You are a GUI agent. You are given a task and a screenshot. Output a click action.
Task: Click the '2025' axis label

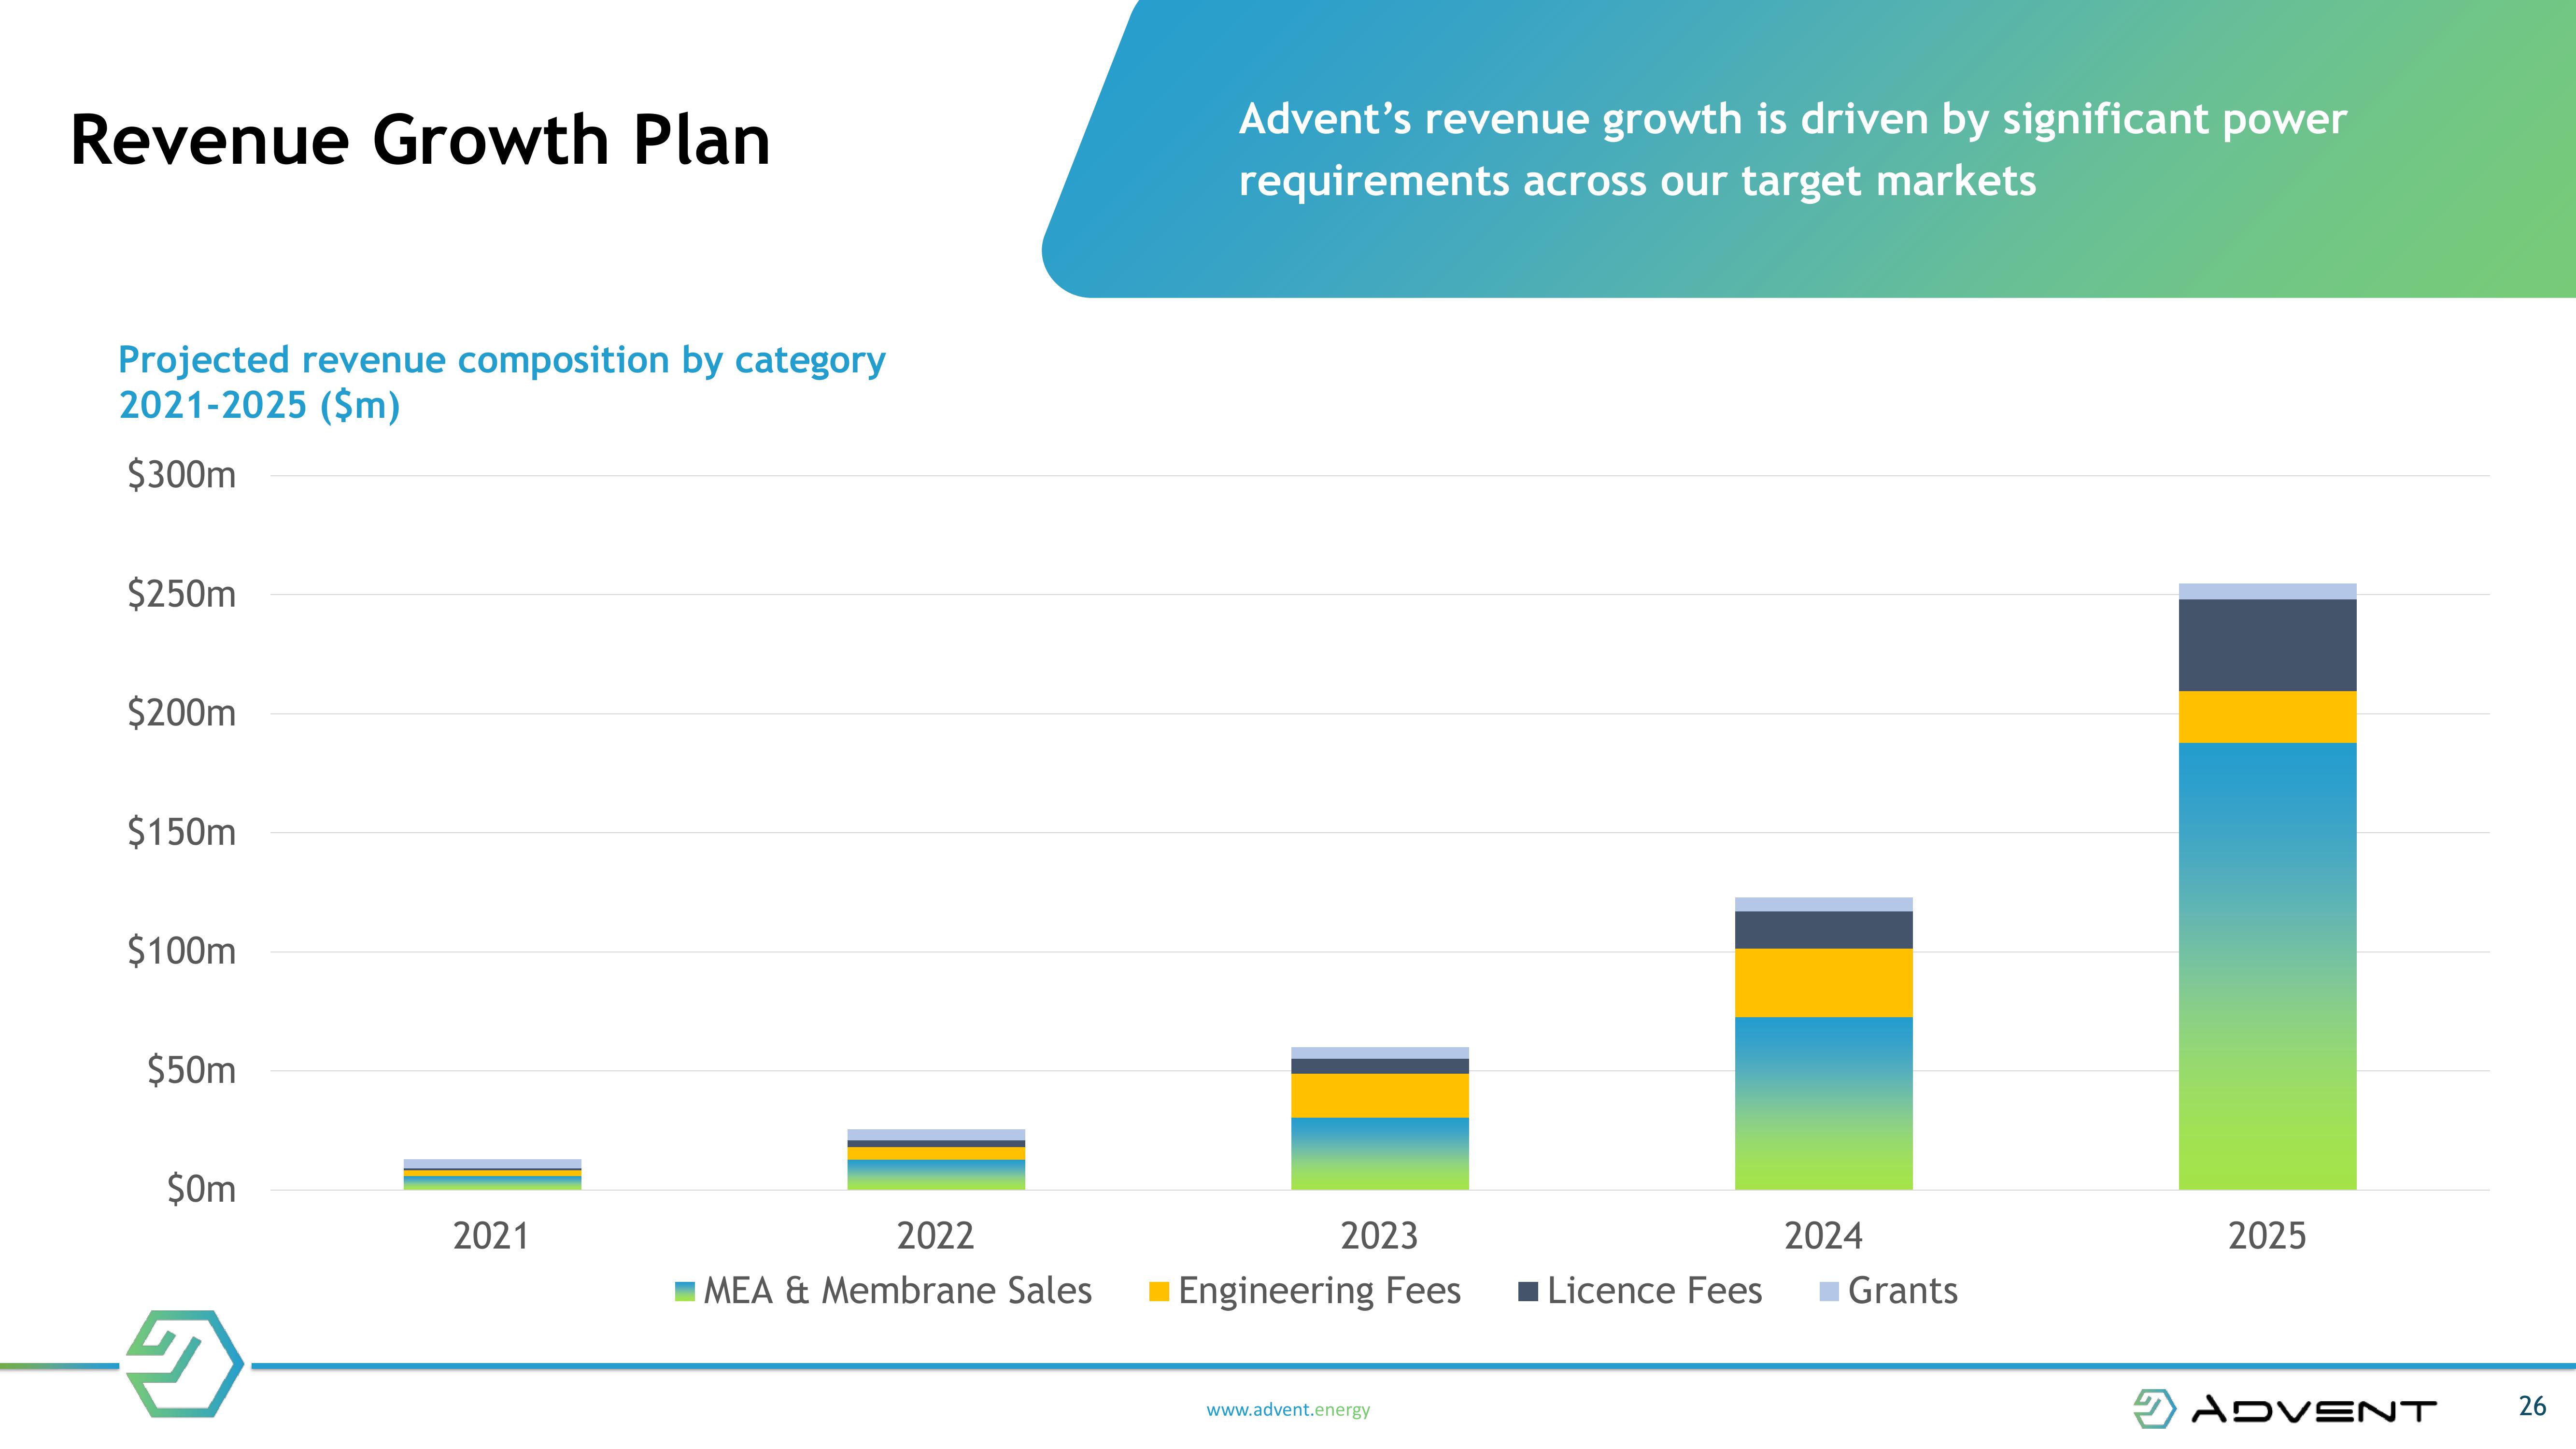pos(2267,1237)
